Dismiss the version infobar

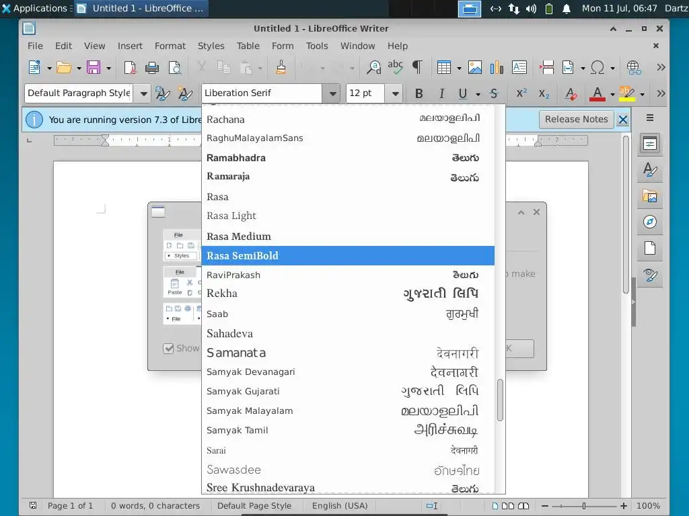click(x=622, y=120)
